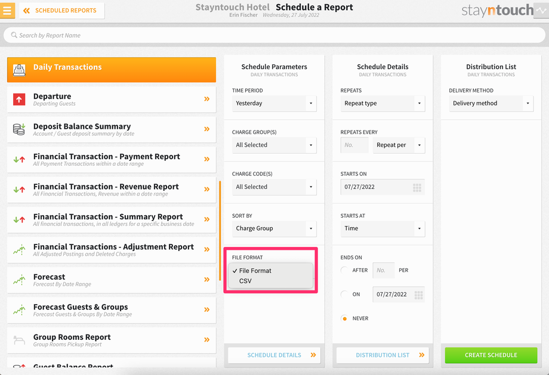Image resolution: width=549 pixels, height=375 pixels.
Task: Click the Deposit Balance Summary title
Action: pos(82,126)
